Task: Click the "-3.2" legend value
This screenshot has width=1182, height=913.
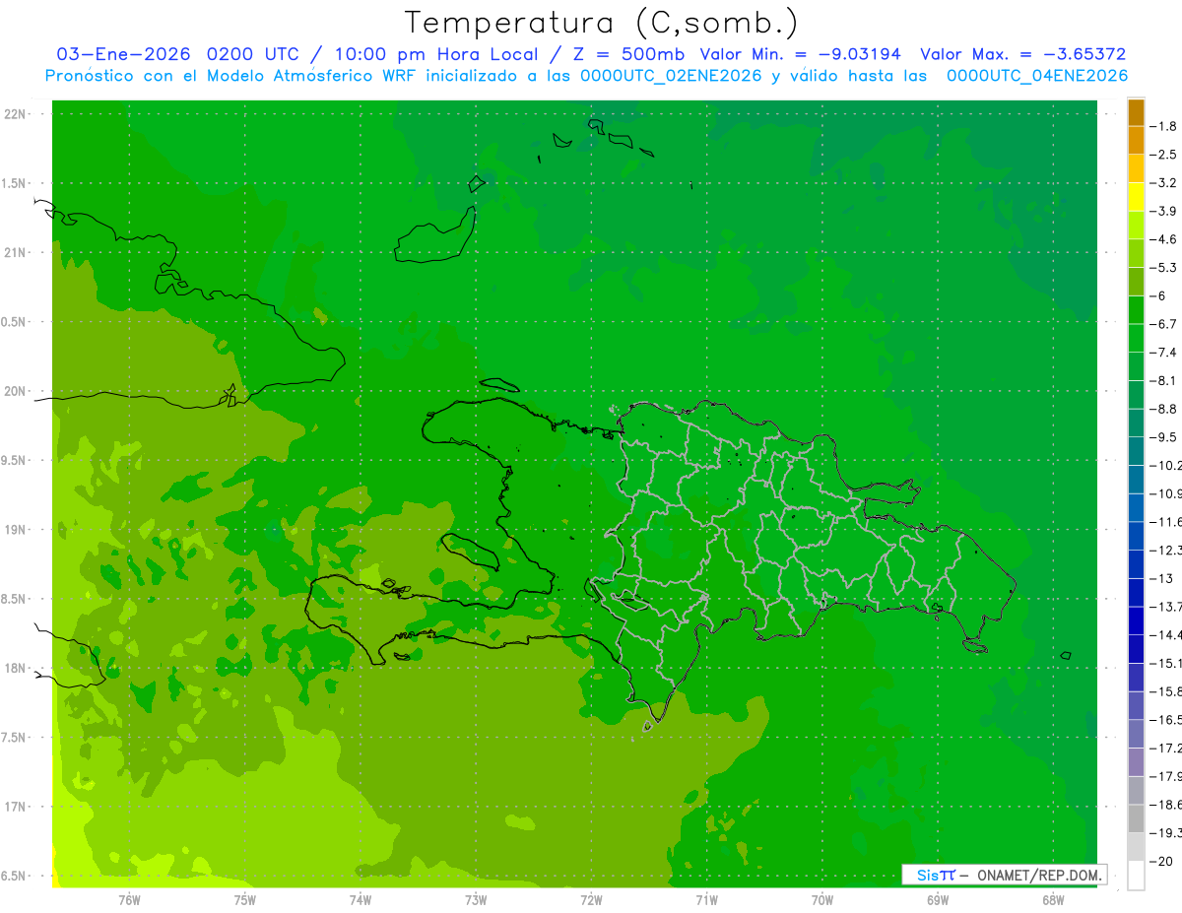Action: tap(1165, 183)
